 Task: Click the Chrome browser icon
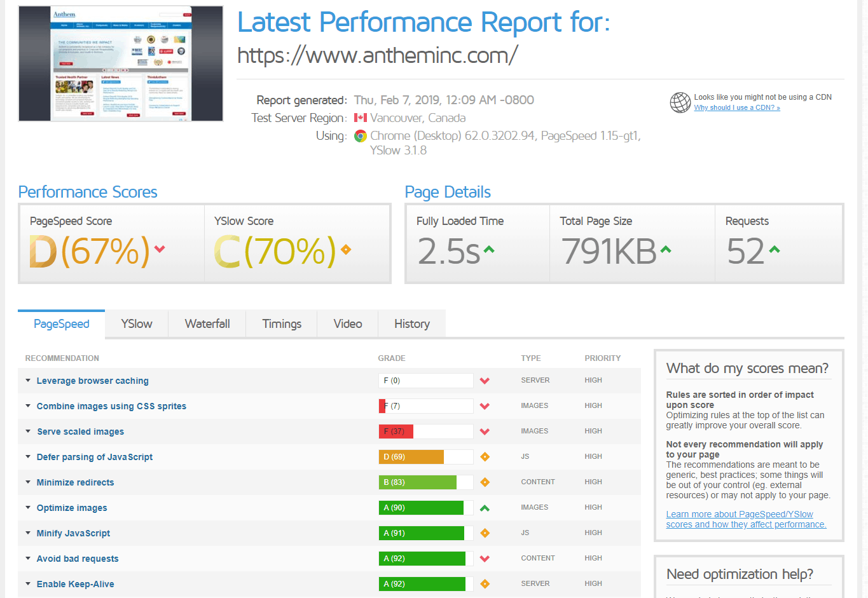click(x=361, y=136)
